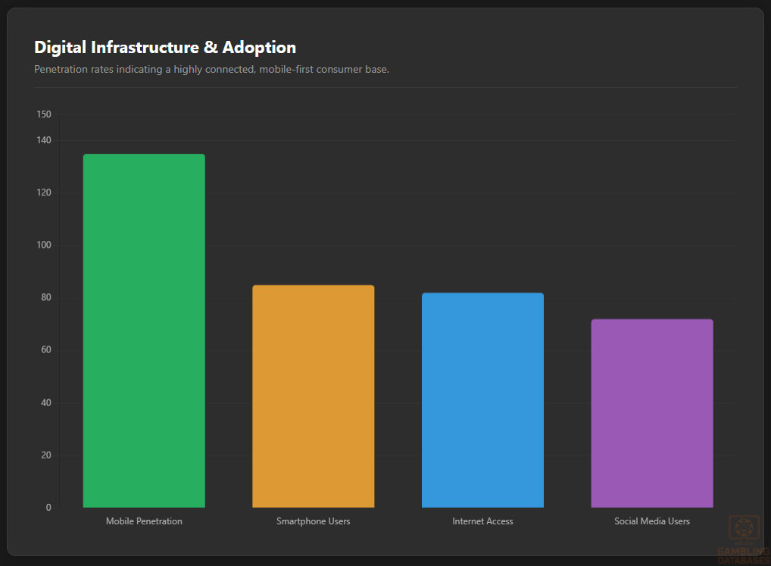Click the 0 y-axis tick label

(x=48, y=508)
